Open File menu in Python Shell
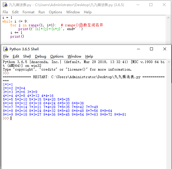The height and width of the screenshot is (169, 172). click(x=6, y=56)
